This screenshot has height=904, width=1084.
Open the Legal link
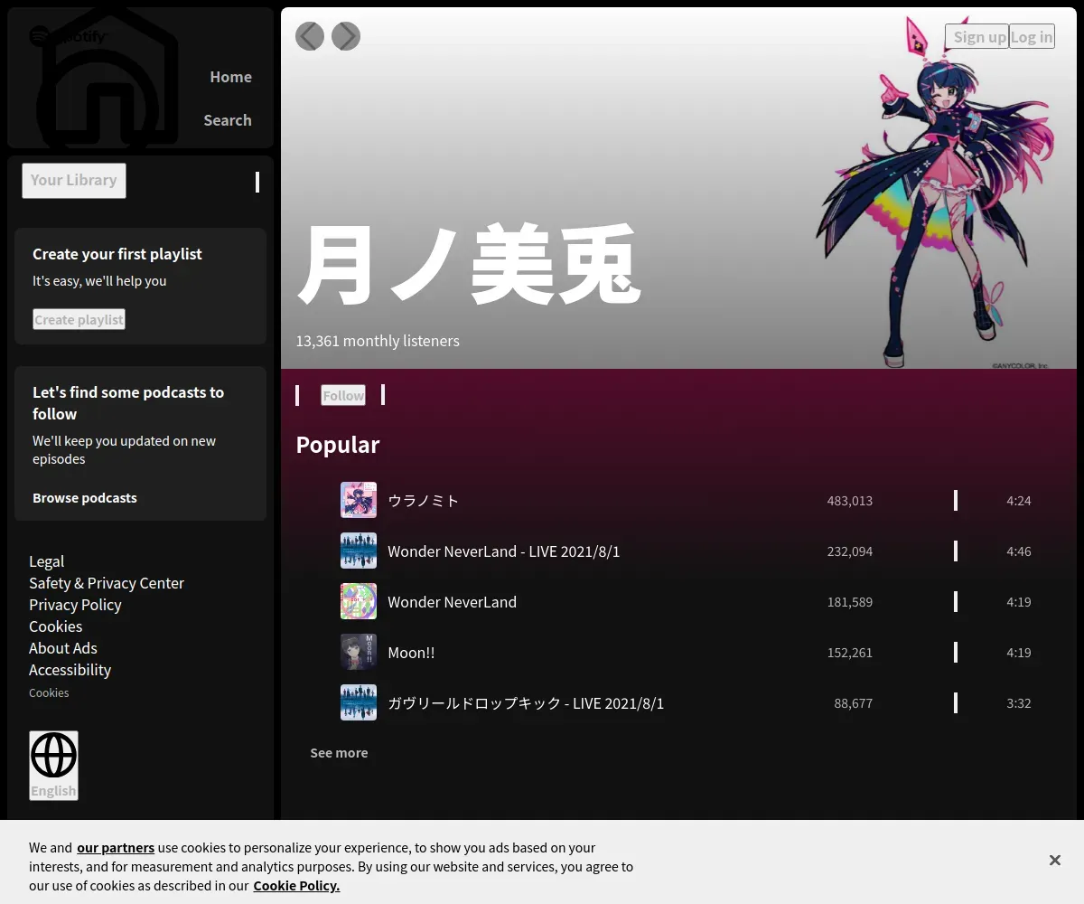click(47, 561)
